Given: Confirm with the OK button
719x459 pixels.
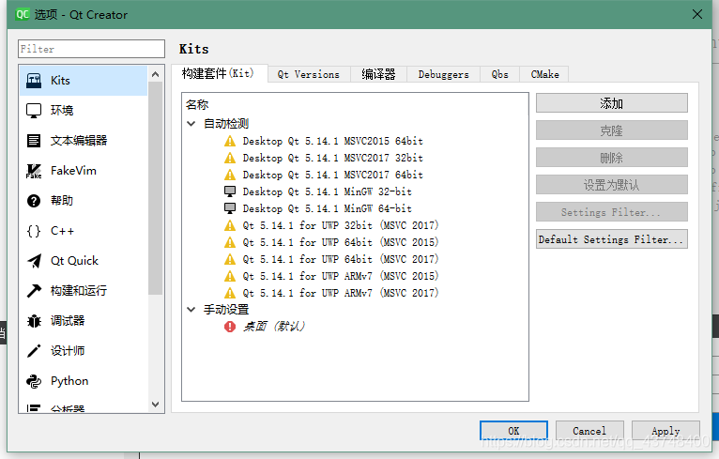Looking at the screenshot, I should 513,431.
